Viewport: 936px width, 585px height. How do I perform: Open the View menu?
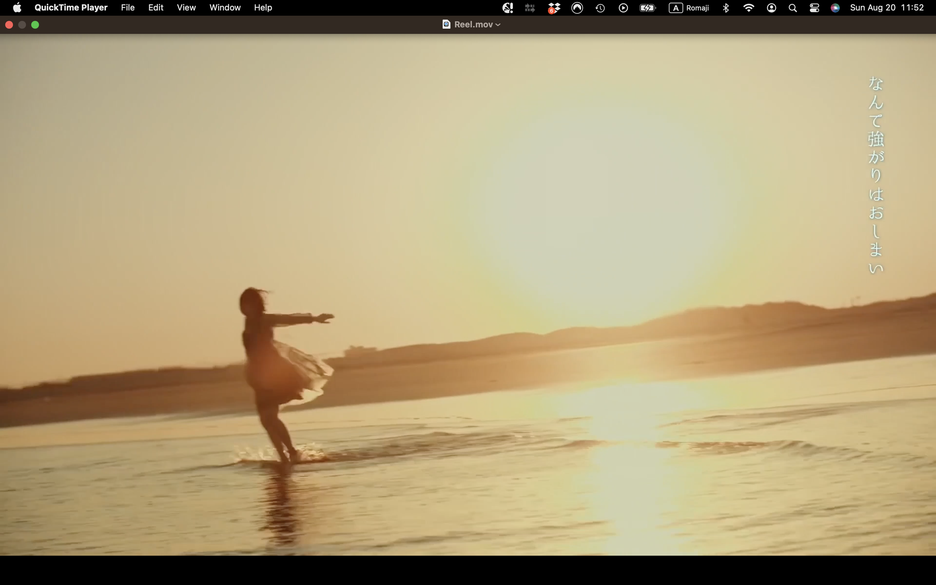(x=186, y=8)
